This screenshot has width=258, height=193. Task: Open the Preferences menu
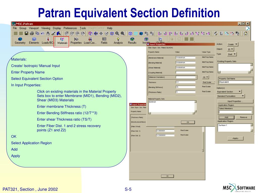point(70,28)
